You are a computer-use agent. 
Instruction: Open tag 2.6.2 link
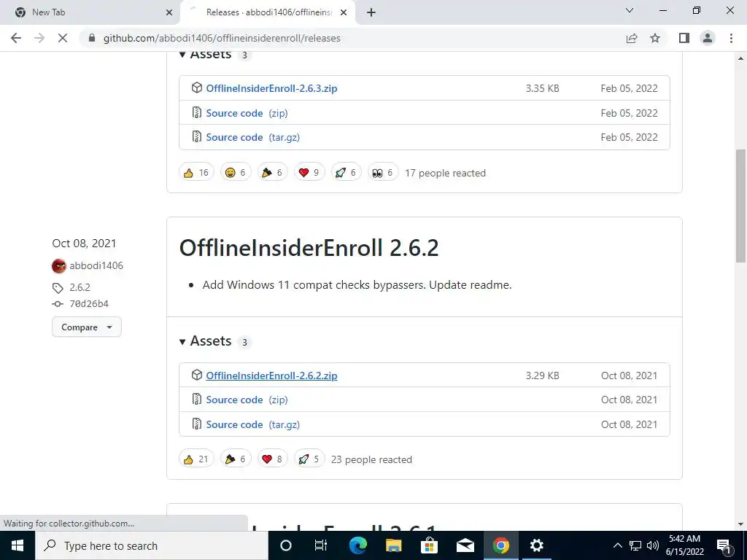80,287
